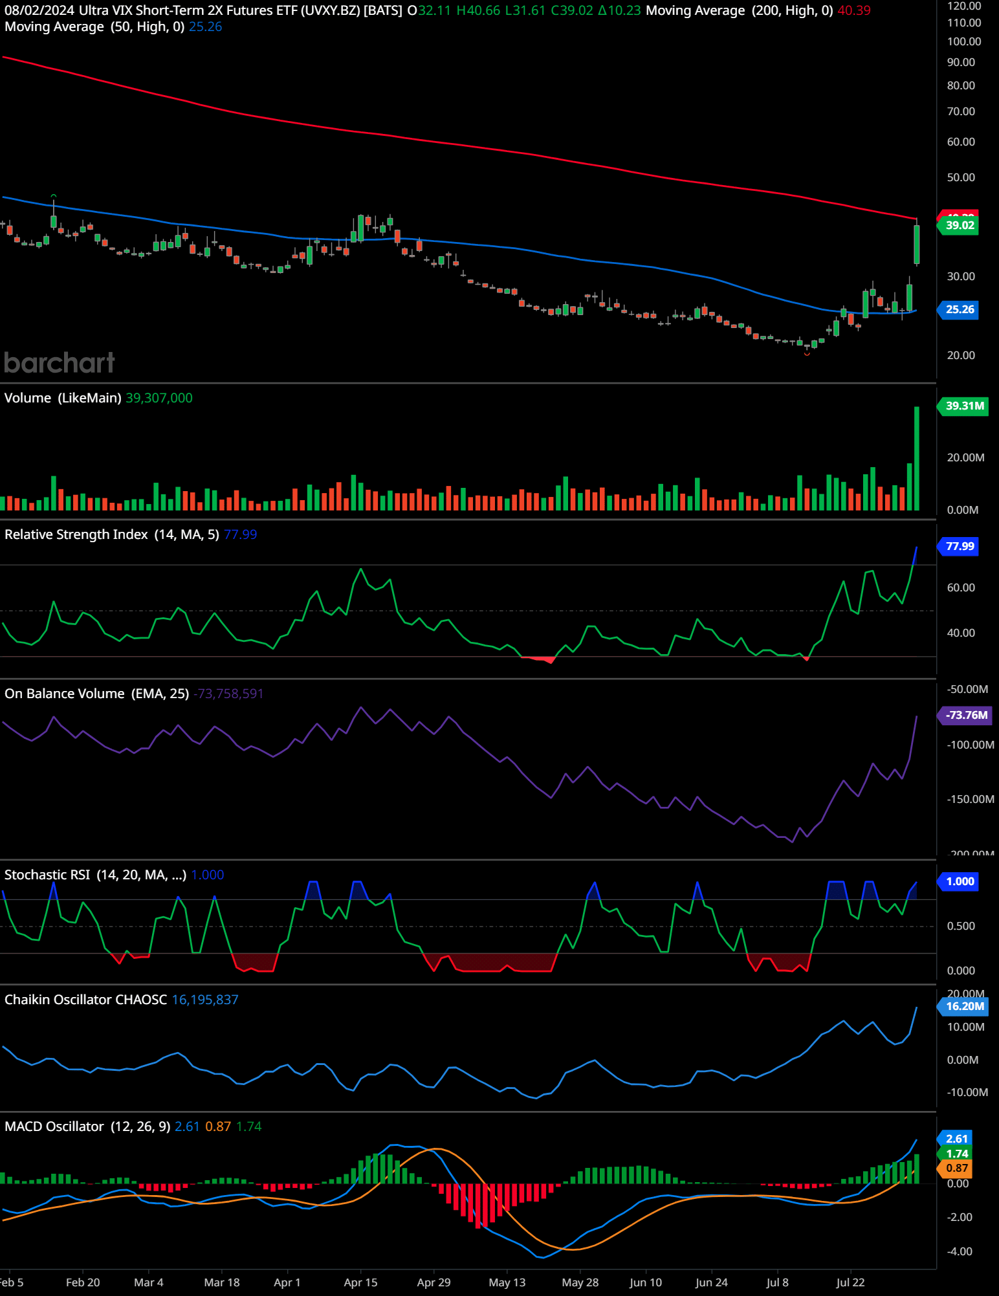Click the 50.00 price axis label
999x1296 pixels.
[x=961, y=177]
